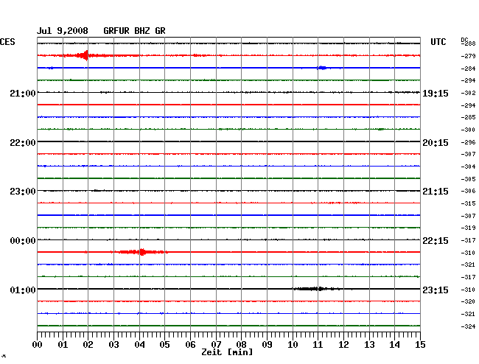Select the UTC time label '20:15'

tap(436, 143)
